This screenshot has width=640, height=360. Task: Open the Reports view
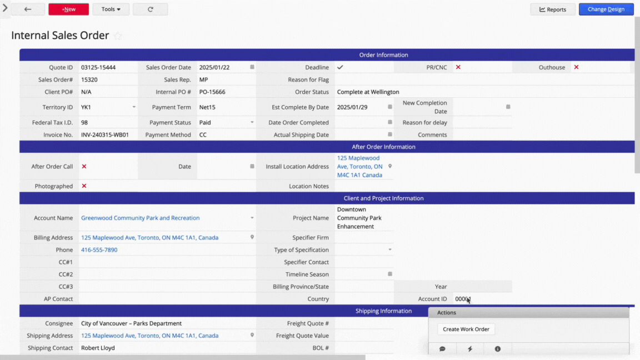(x=553, y=9)
